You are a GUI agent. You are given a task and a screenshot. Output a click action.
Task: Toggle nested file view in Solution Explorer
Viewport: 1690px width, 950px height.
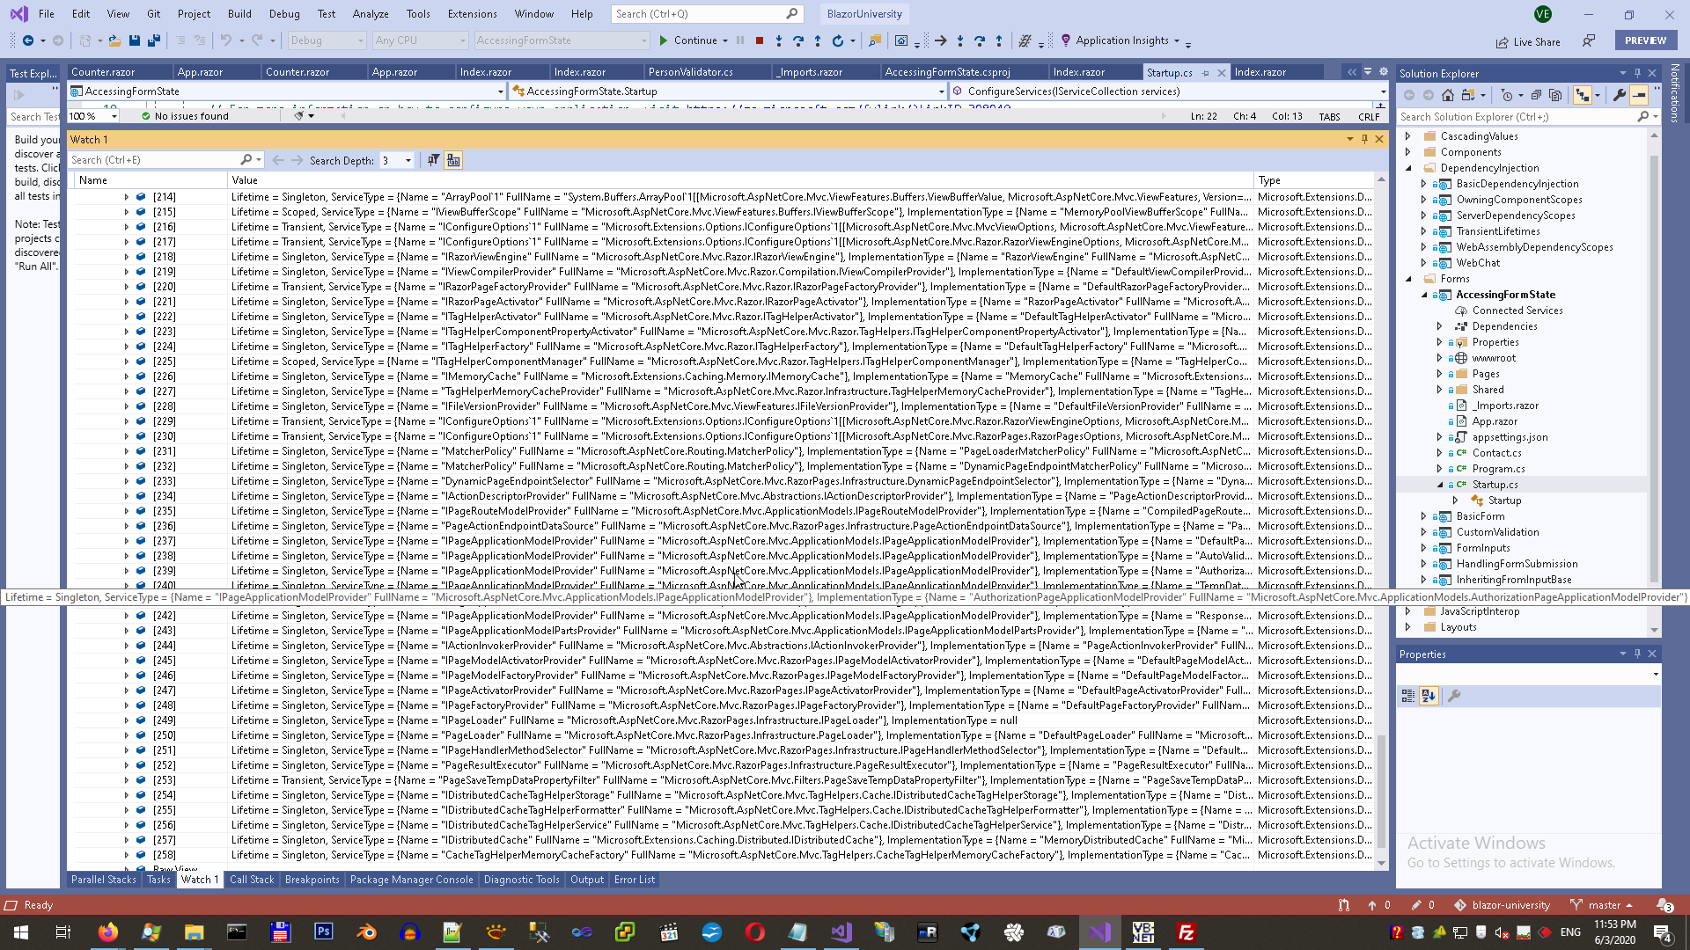pyautogui.click(x=1583, y=95)
